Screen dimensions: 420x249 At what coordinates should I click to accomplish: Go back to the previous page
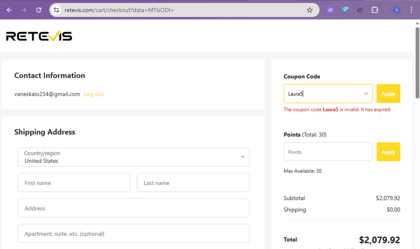9,10
